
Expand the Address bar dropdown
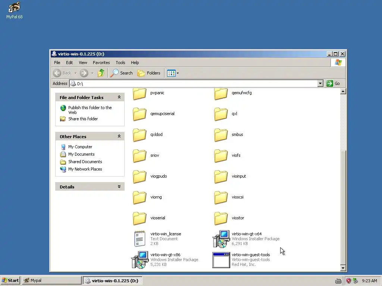click(x=320, y=84)
